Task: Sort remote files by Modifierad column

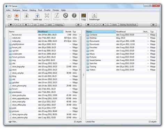Action: [x=50, y=32]
